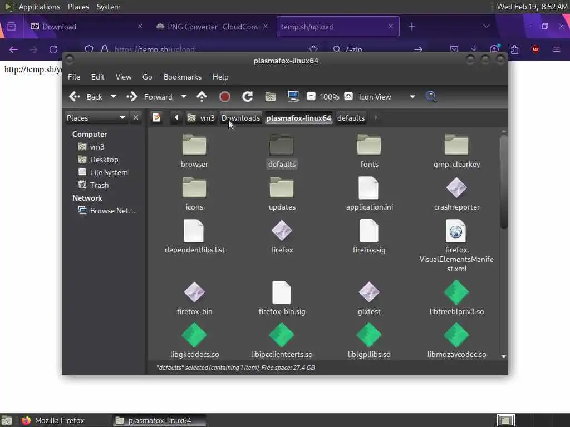Select the firefox.sig file

pos(369,237)
